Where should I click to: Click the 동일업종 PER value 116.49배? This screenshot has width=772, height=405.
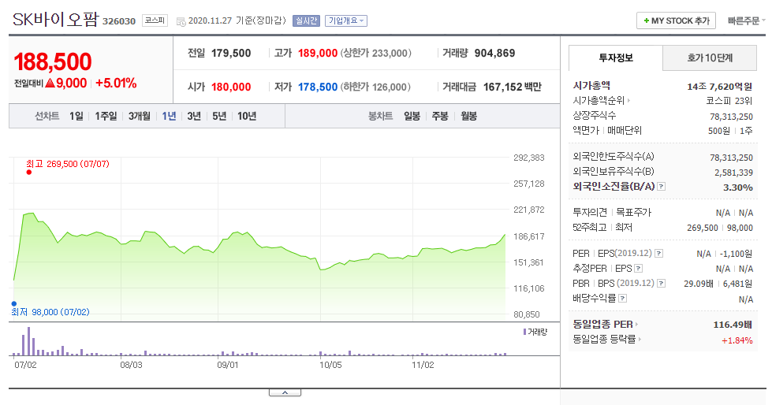[733, 325]
